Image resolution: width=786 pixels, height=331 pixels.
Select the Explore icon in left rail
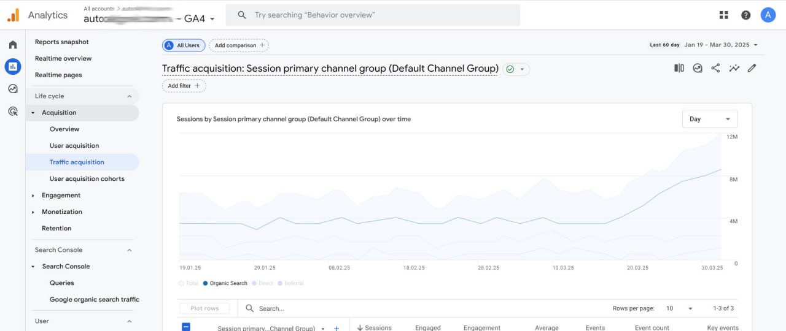coord(13,89)
